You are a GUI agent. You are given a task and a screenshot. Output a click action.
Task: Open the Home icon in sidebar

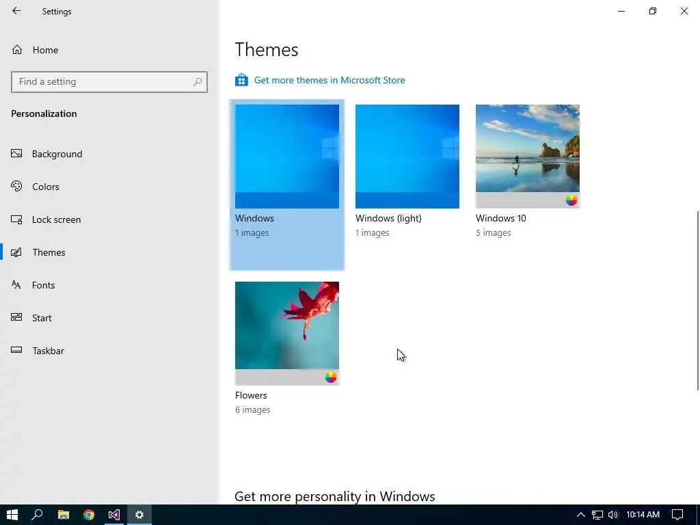[x=17, y=49]
